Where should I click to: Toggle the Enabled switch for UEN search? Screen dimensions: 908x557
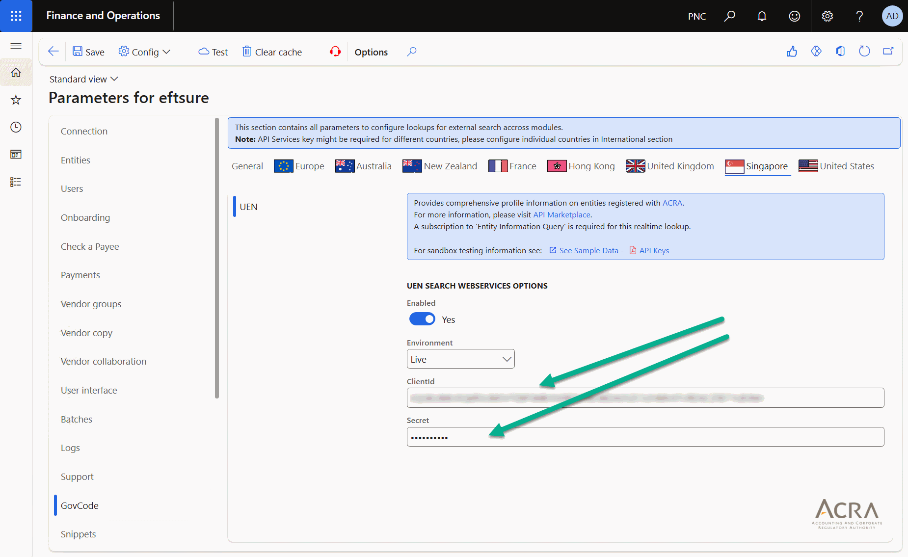[422, 319]
